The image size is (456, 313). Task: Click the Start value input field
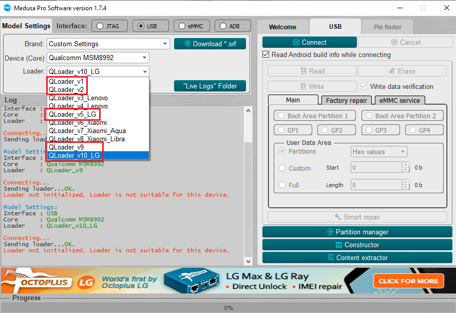[x=376, y=168]
